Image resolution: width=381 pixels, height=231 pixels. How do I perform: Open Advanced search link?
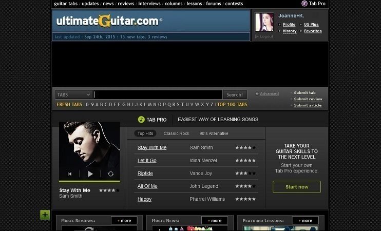point(269,94)
